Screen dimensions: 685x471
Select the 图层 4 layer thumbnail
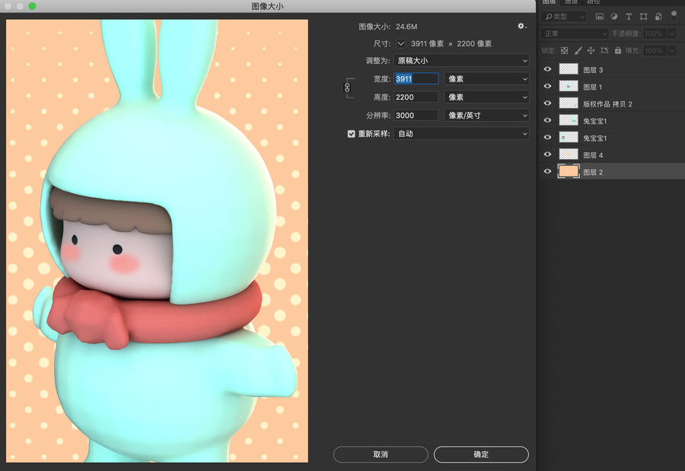[x=569, y=154]
